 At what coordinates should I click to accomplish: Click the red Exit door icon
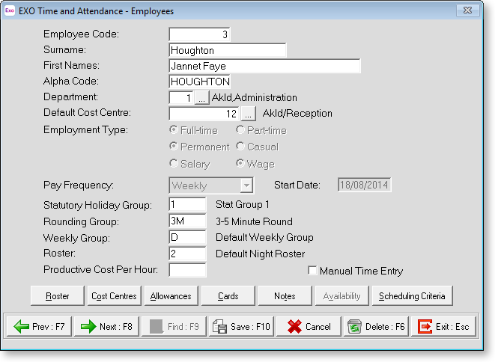coord(425,327)
